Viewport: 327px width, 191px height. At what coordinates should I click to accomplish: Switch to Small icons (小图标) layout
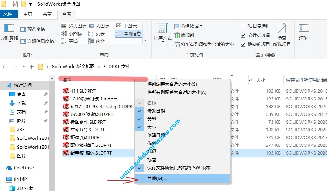click(72, 33)
